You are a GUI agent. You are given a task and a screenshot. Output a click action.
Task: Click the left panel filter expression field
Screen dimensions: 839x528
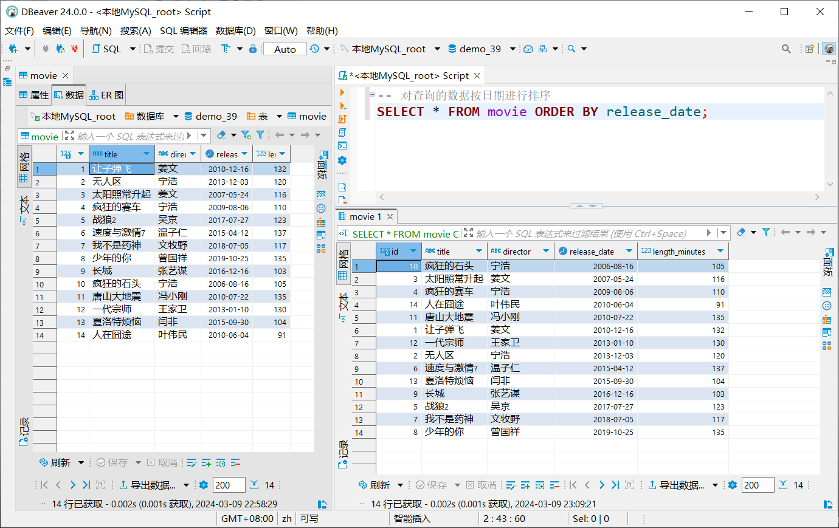coord(131,135)
